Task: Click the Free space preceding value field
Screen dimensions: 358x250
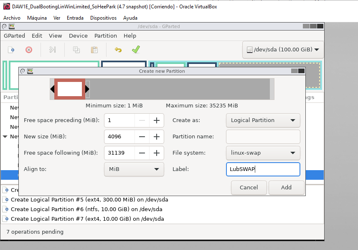Action: tap(119, 120)
